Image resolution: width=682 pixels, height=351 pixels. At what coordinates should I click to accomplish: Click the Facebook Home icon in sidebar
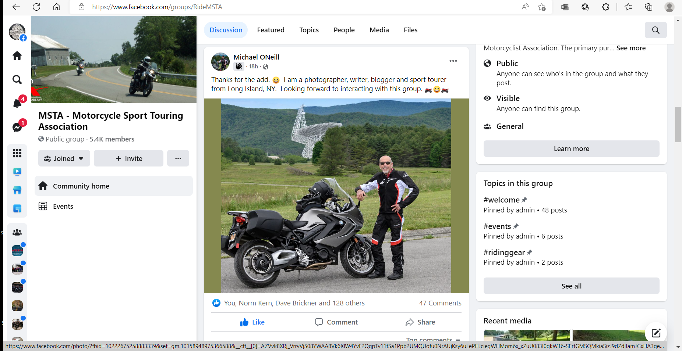pyautogui.click(x=17, y=56)
